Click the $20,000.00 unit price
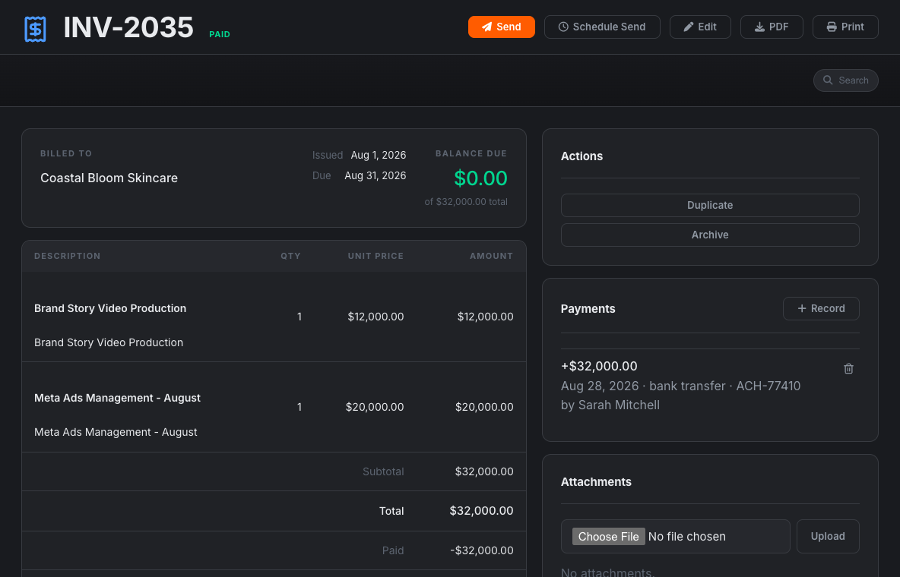Image resolution: width=900 pixels, height=577 pixels. (x=375, y=407)
